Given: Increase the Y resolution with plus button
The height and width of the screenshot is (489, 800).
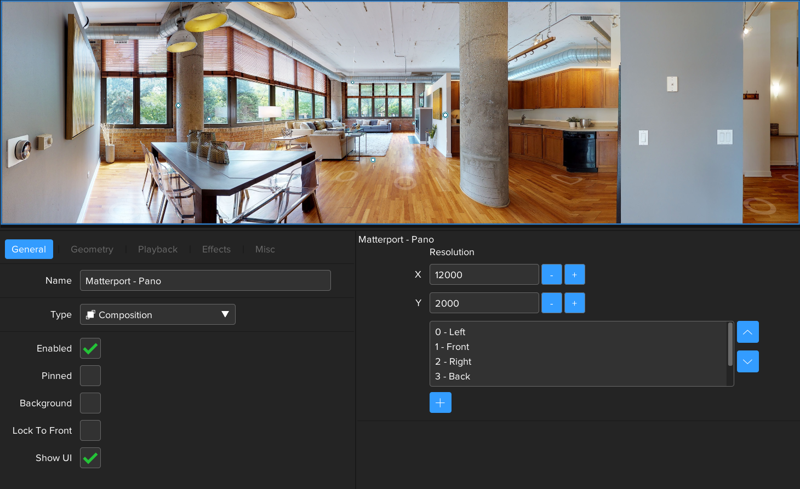Looking at the screenshot, I should [574, 303].
